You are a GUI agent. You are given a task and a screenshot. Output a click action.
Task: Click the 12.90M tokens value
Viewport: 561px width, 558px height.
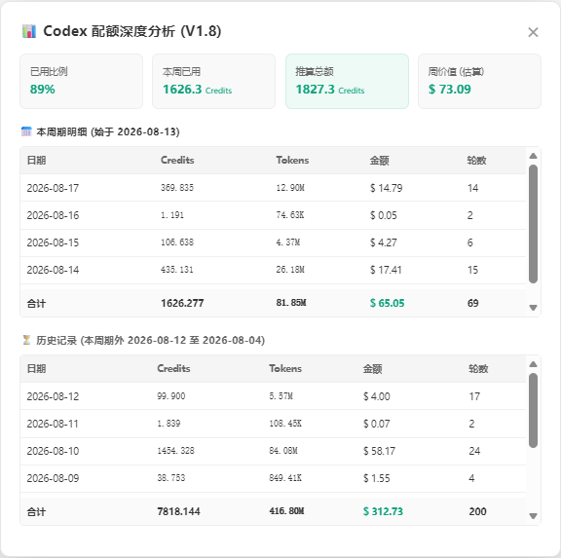point(290,187)
